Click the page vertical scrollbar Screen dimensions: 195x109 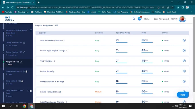coord(194,54)
